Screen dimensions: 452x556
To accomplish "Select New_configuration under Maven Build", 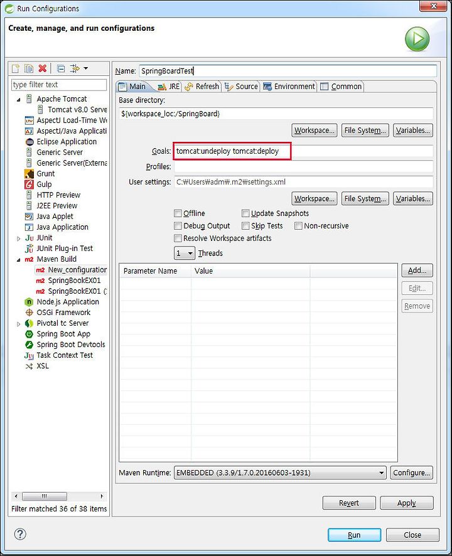I will point(71,270).
